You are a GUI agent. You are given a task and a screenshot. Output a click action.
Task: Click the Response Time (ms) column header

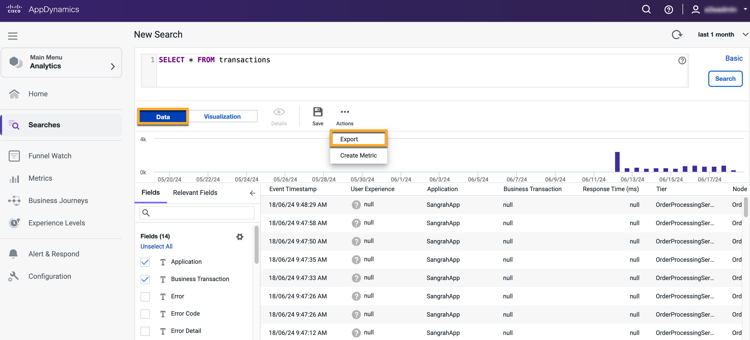(610, 189)
